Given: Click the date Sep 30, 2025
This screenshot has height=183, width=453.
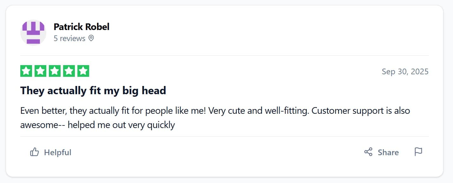Looking at the screenshot, I should tap(405, 71).
